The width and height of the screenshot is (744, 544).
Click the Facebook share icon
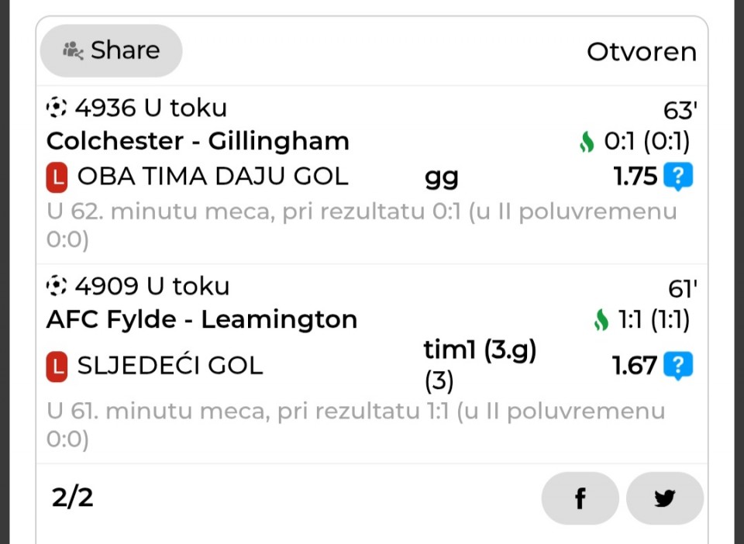[580, 498]
